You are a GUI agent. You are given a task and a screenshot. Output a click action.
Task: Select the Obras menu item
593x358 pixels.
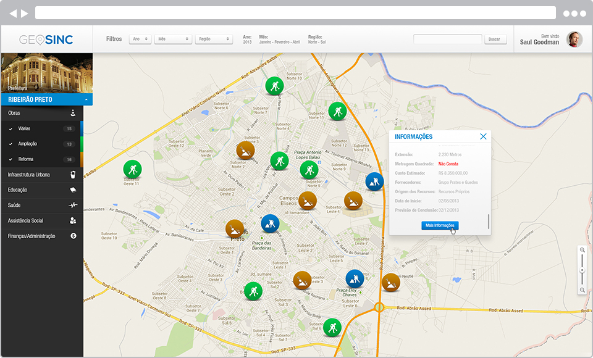click(x=43, y=113)
